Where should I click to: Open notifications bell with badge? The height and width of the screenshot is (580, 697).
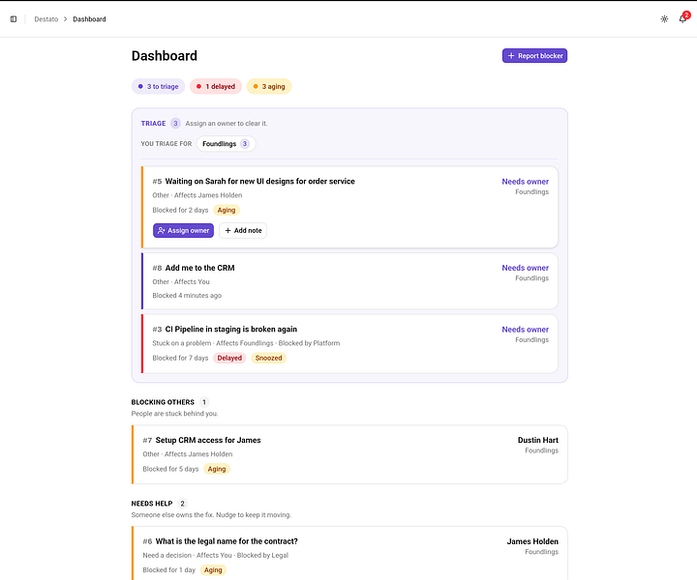coord(683,18)
